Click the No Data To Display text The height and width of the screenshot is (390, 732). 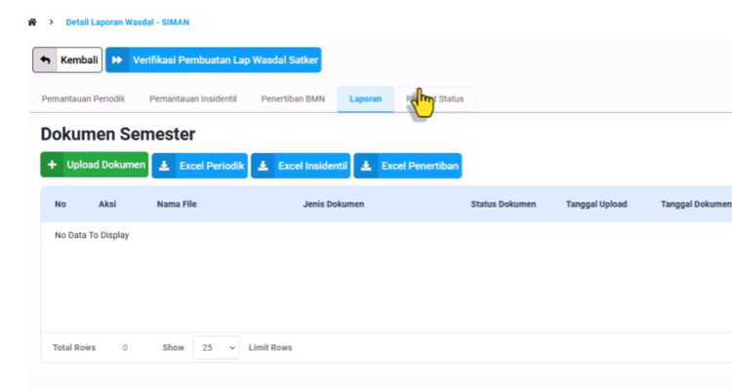click(x=92, y=235)
